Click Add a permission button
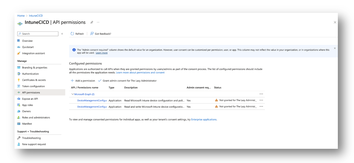The image size is (354, 163). (83, 81)
